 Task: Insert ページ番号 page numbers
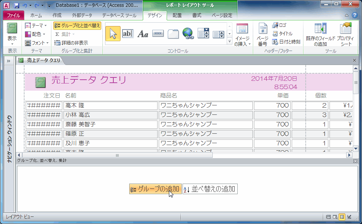point(263,35)
